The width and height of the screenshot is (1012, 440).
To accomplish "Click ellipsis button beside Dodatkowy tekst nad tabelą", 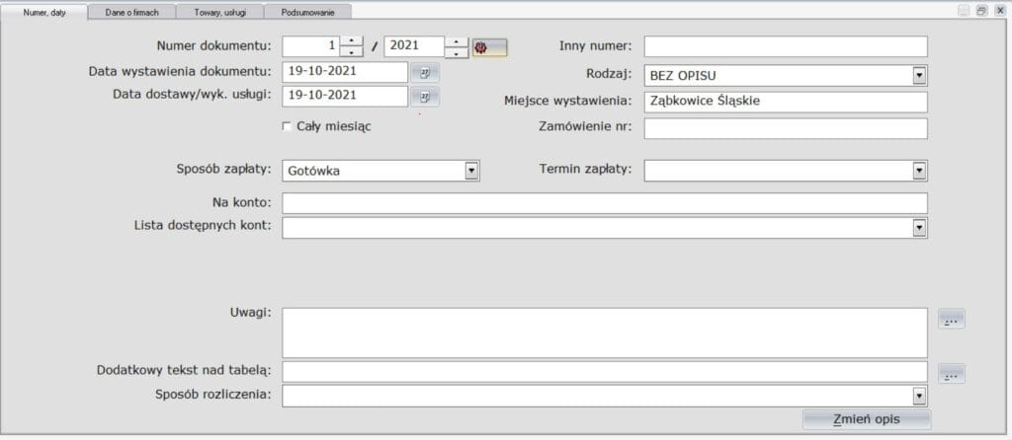I will point(952,373).
